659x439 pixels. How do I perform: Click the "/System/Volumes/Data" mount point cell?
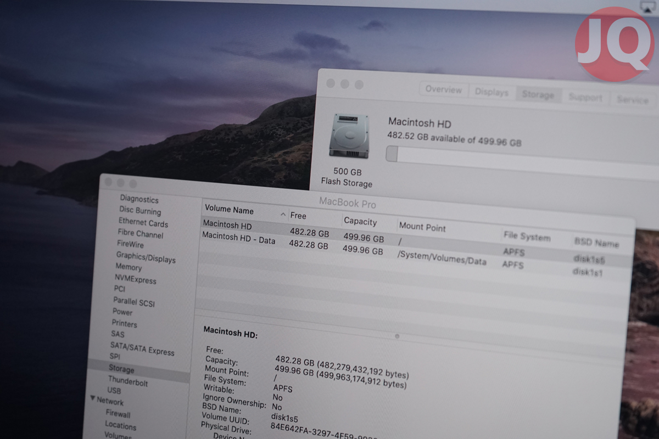point(442,257)
